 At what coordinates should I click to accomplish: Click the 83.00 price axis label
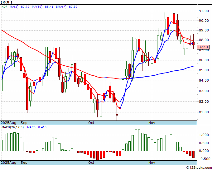pos(204,91)
